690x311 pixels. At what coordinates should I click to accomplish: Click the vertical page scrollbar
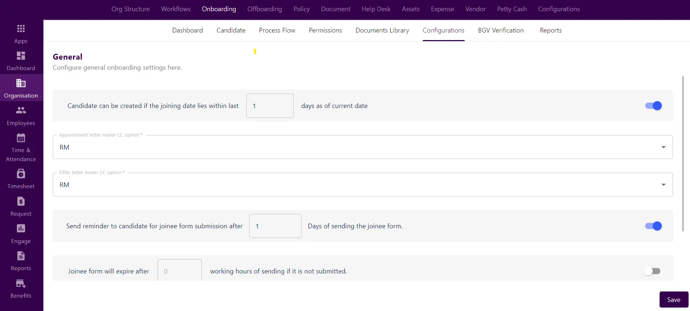click(x=683, y=154)
